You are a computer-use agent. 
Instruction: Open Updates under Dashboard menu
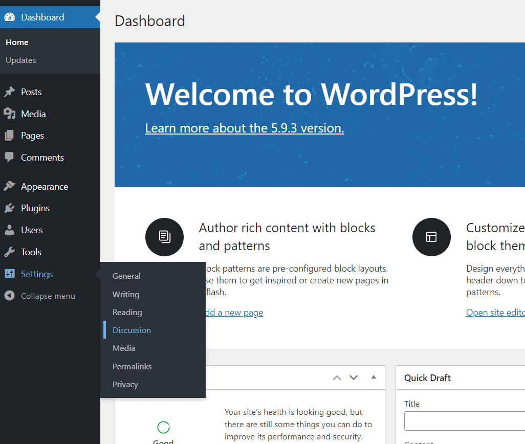click(20, 60)
